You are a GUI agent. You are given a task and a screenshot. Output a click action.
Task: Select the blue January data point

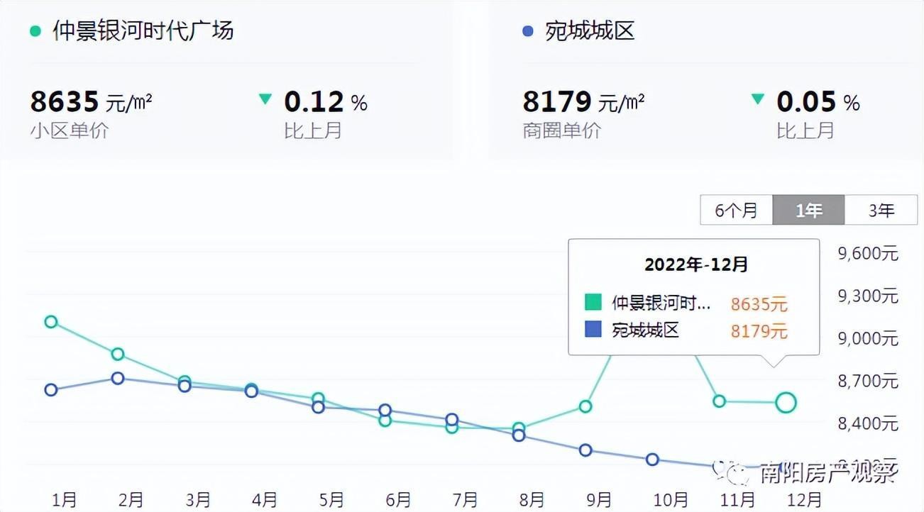pyautogui.click(x=51, y=390)
